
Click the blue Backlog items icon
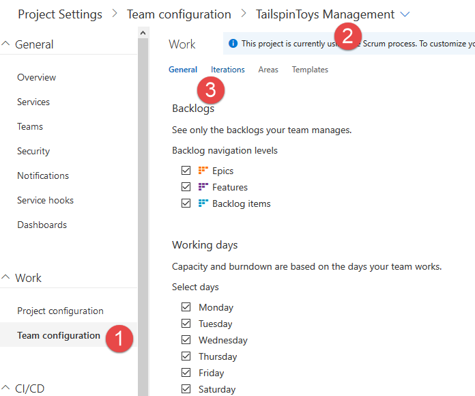click(x=203, y=203)
